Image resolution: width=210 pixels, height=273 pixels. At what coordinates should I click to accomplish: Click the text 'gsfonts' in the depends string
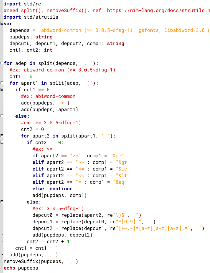tap(149, 30)
